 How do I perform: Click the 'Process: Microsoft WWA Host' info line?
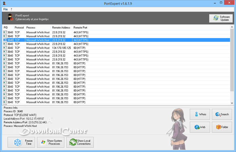point(20,126)
